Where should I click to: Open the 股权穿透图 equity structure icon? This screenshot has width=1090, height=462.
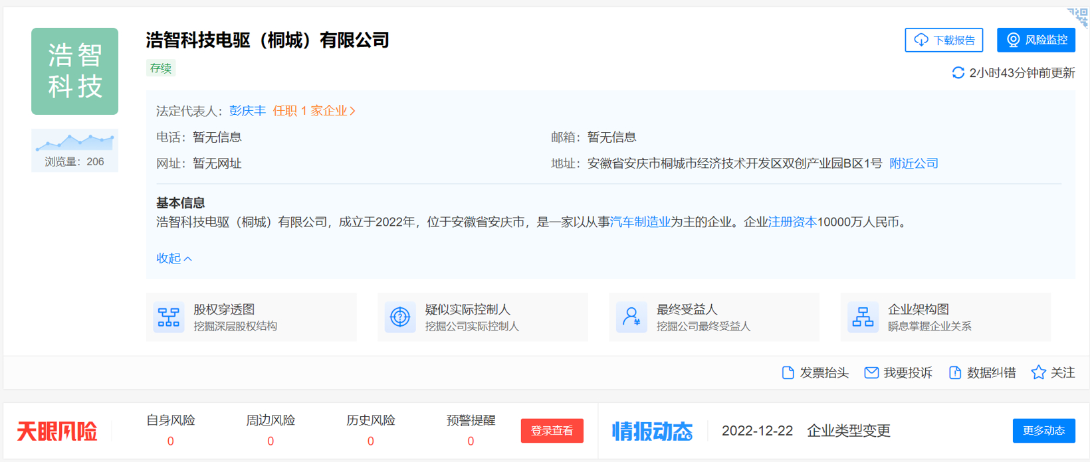coord(168,317)
